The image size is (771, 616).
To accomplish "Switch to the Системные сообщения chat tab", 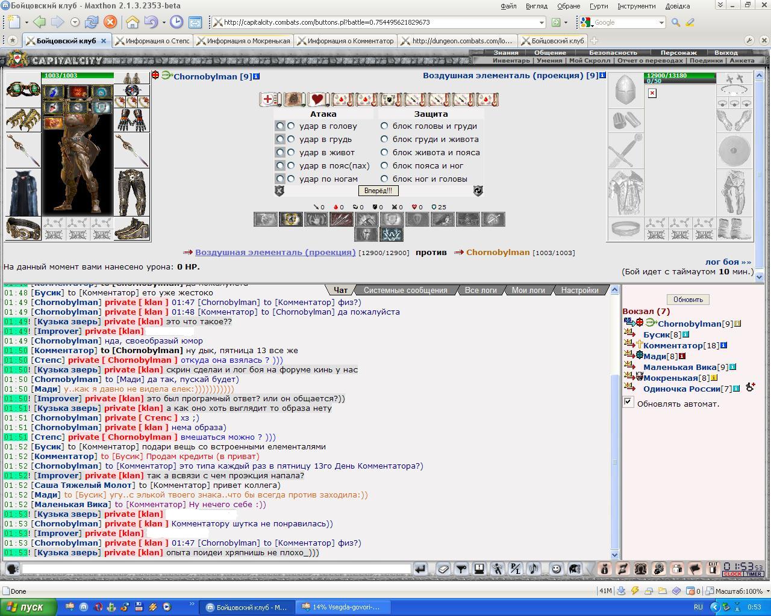I will pyautogui.click(x=405, y=290).
